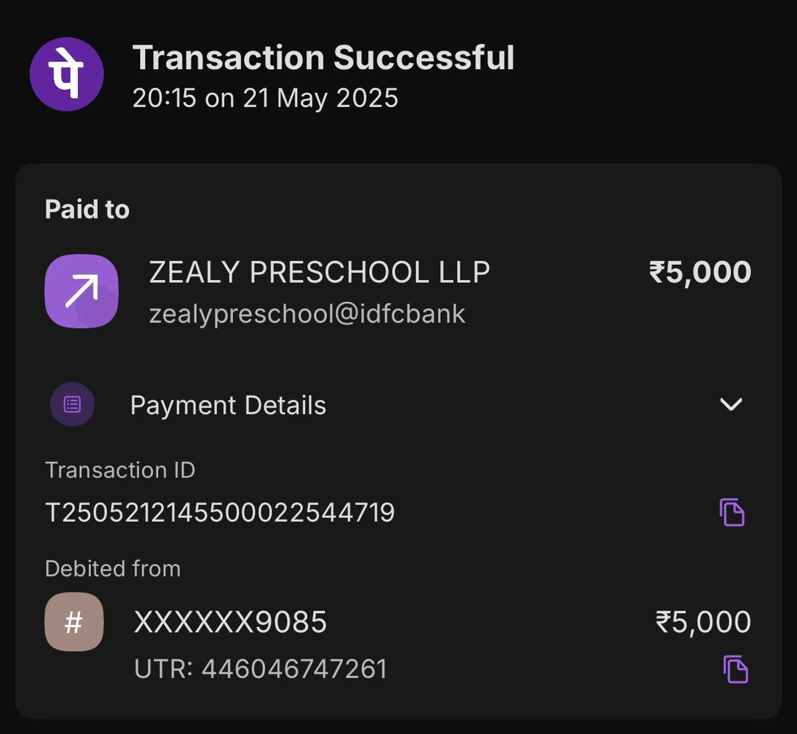Click the Debited from label
This screenshot has width=797, height=734.
(113, 568)
